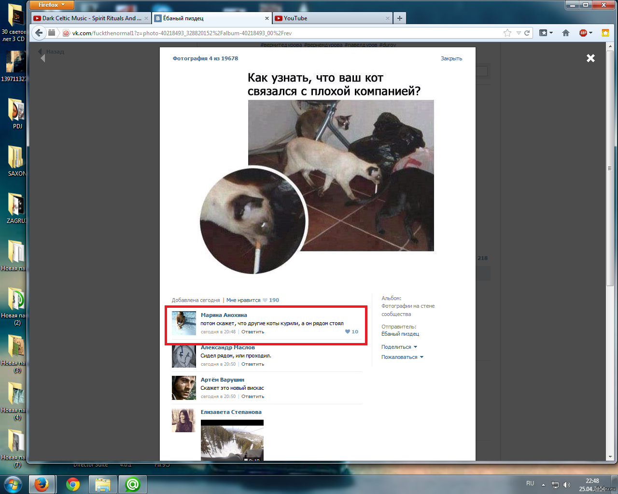618x494 pixels.
Task: Reply to Марина Анохина's comment via Ответить
Action: [x=253, y=332]
